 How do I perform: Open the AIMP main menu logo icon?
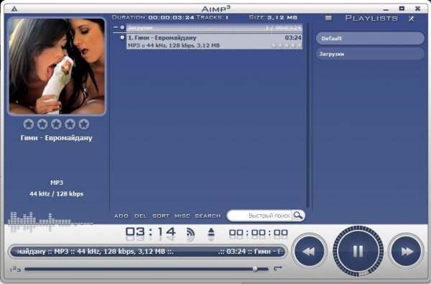pos(14,9)
